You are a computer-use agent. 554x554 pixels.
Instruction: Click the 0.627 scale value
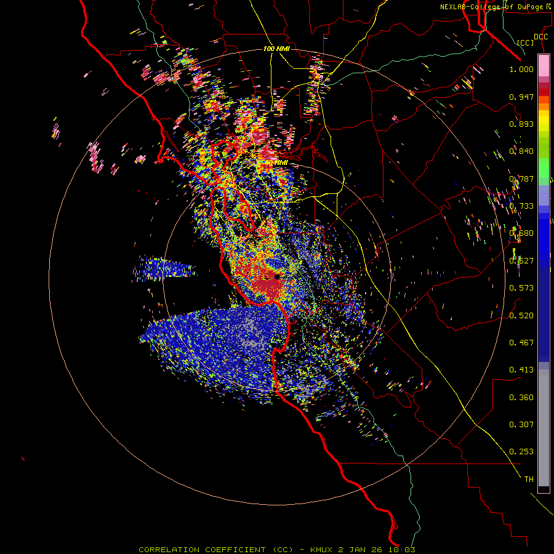[x=521, y=261]
